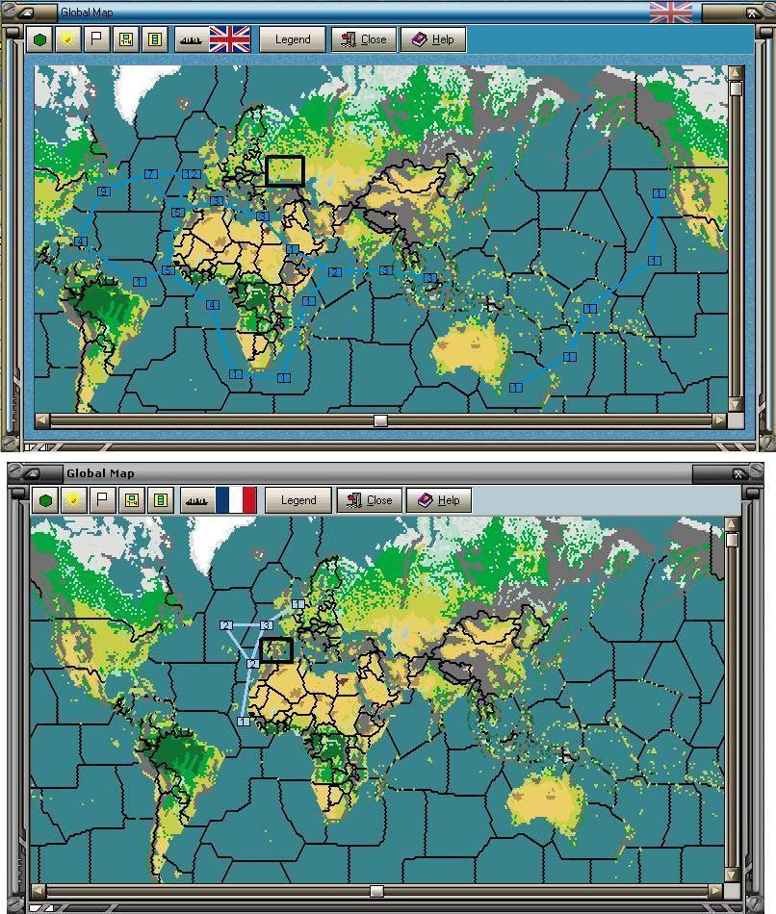776x914 pixels.
Task: Toggle the white flag icon in the French window
Action: coord(103,500)
